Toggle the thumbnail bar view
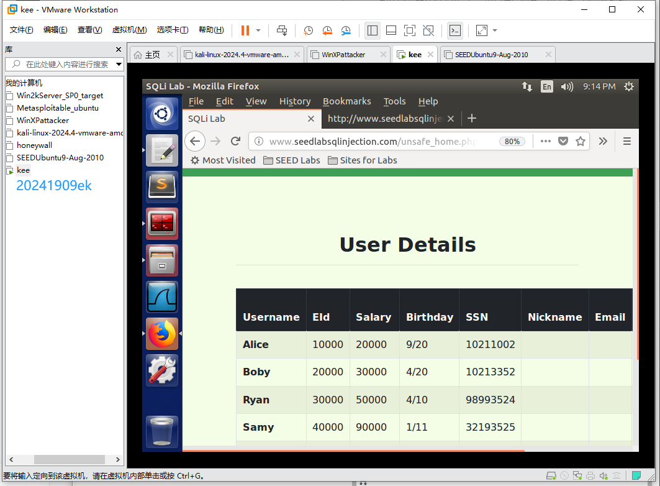 pyautogui.click(x=391, y=30)
